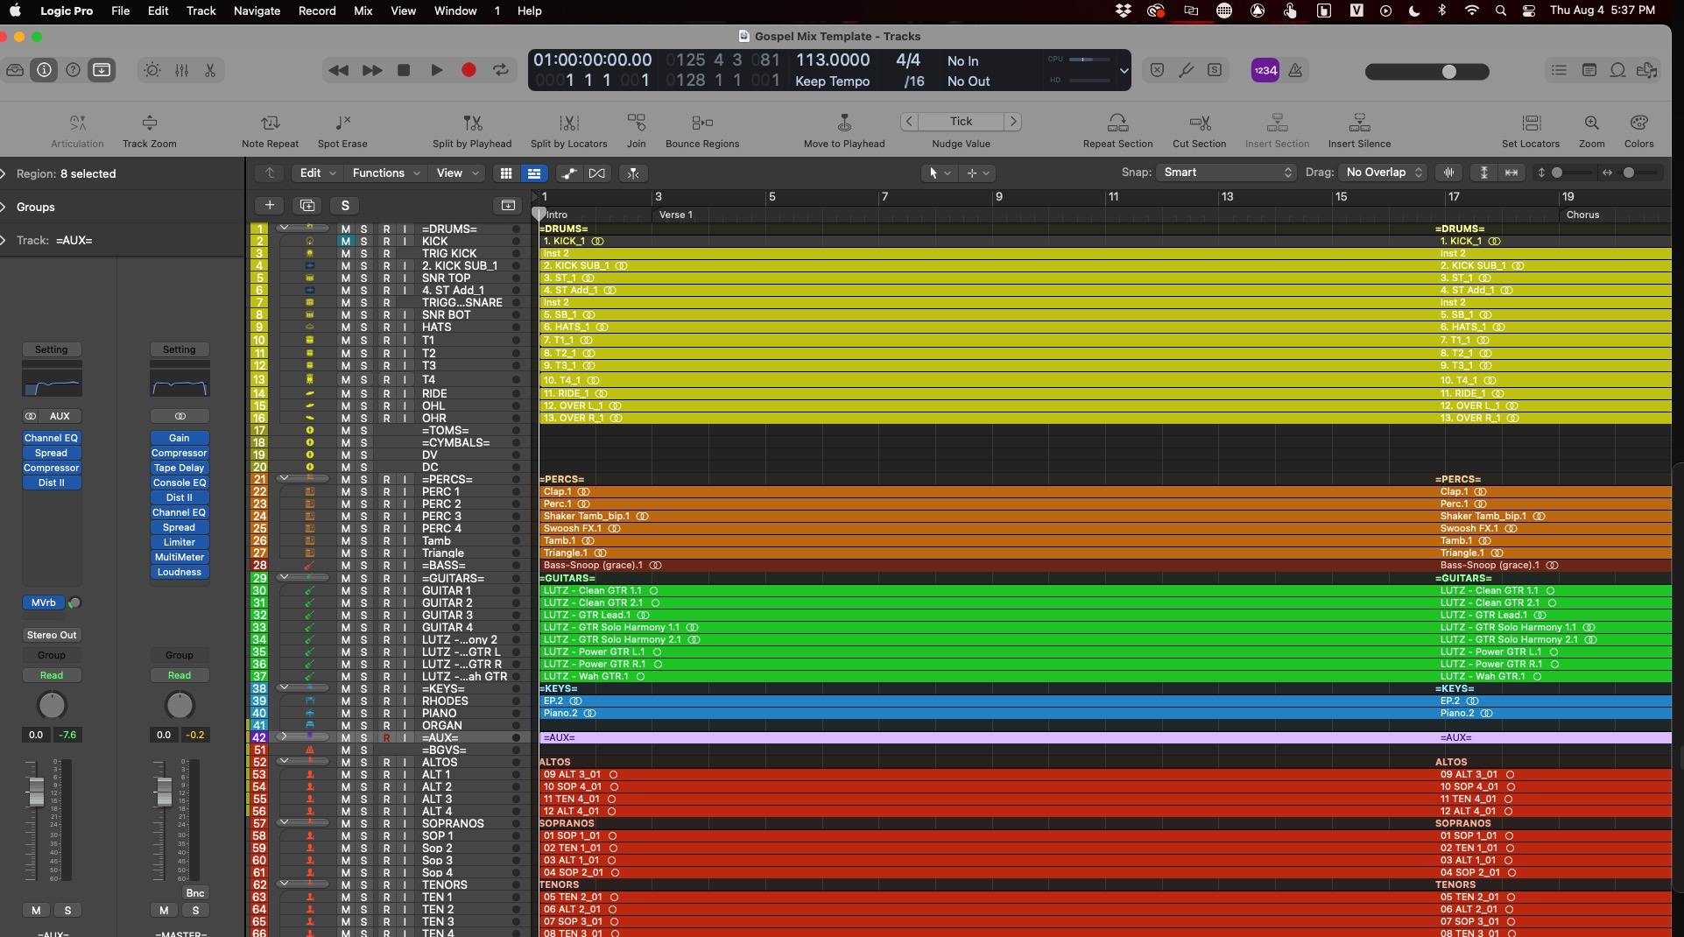
Task: Open Drag No Overlap dropdown
Action: (1383, 173)
